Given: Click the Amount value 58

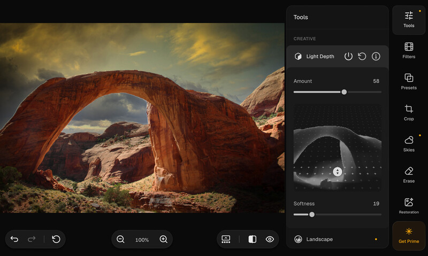Looking at the screenshot, I should coord(376,81).
